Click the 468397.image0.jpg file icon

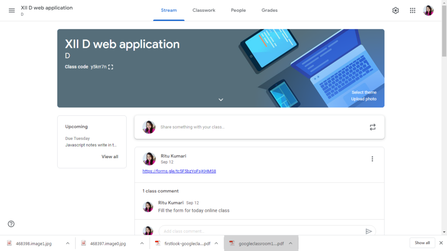point(83,243)
